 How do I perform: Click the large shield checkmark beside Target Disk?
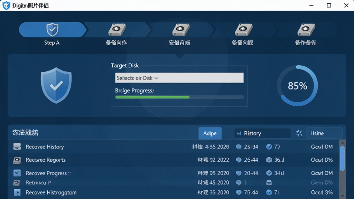coord(56,85)
